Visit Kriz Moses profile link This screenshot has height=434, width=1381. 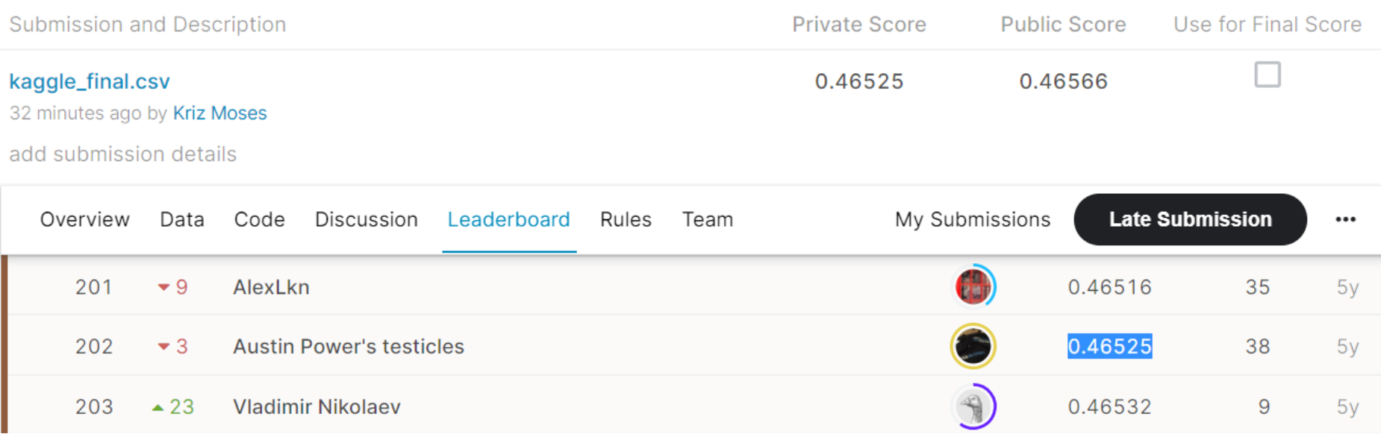pyautogui.click(x=219, y=113)
